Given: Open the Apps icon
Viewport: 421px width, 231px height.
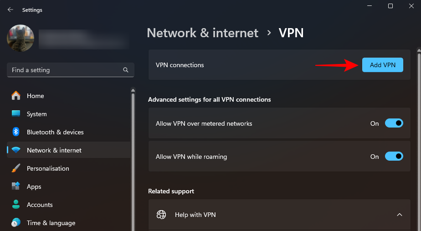Looking at the screenshot, I should (x=16, y=187).
